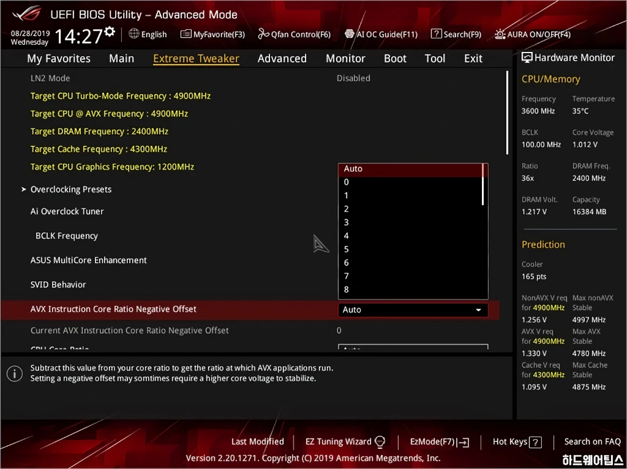
Task: Click the Hardware Monitor screen icon
Action: [527, 57]
